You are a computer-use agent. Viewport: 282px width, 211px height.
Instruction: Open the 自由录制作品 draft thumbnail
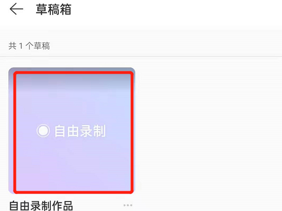72,130
